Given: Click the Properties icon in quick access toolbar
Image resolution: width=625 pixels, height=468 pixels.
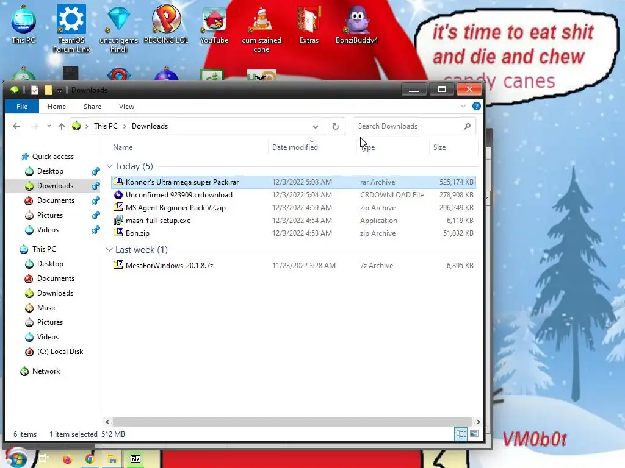Looking at the screenshot, I should click(35, 90).
